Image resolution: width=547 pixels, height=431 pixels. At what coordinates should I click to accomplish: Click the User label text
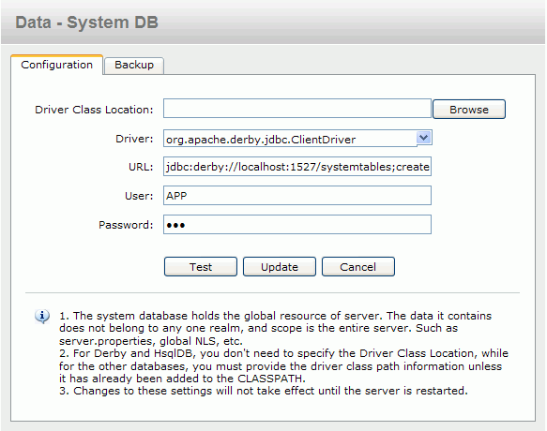coord(139,196)
